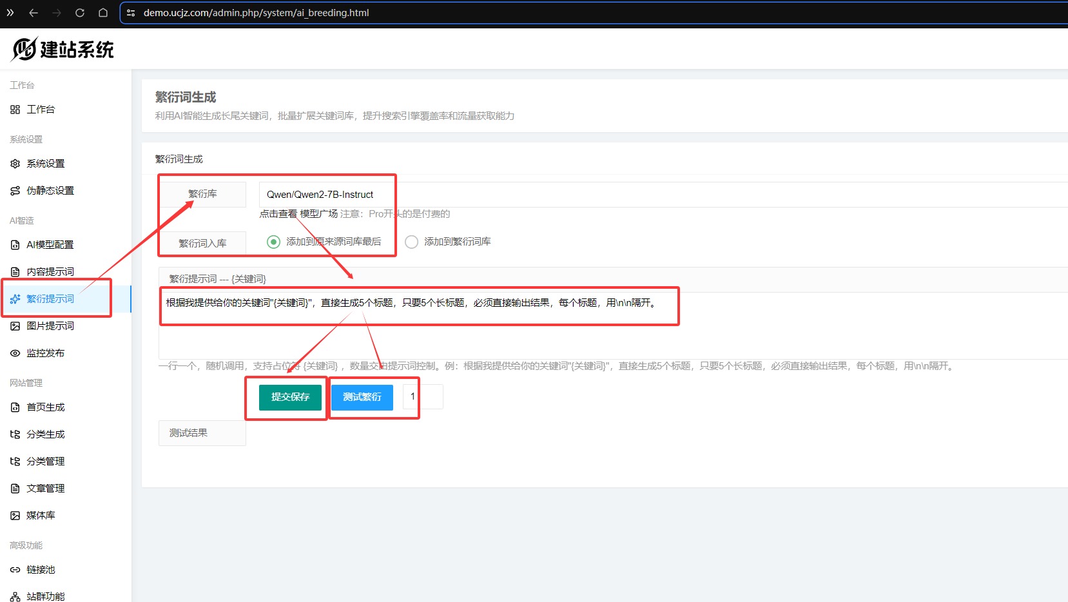Open 伪静态设置 sidebar icon
Viewport: 1068px width, 602px height.
coord(15,191)
